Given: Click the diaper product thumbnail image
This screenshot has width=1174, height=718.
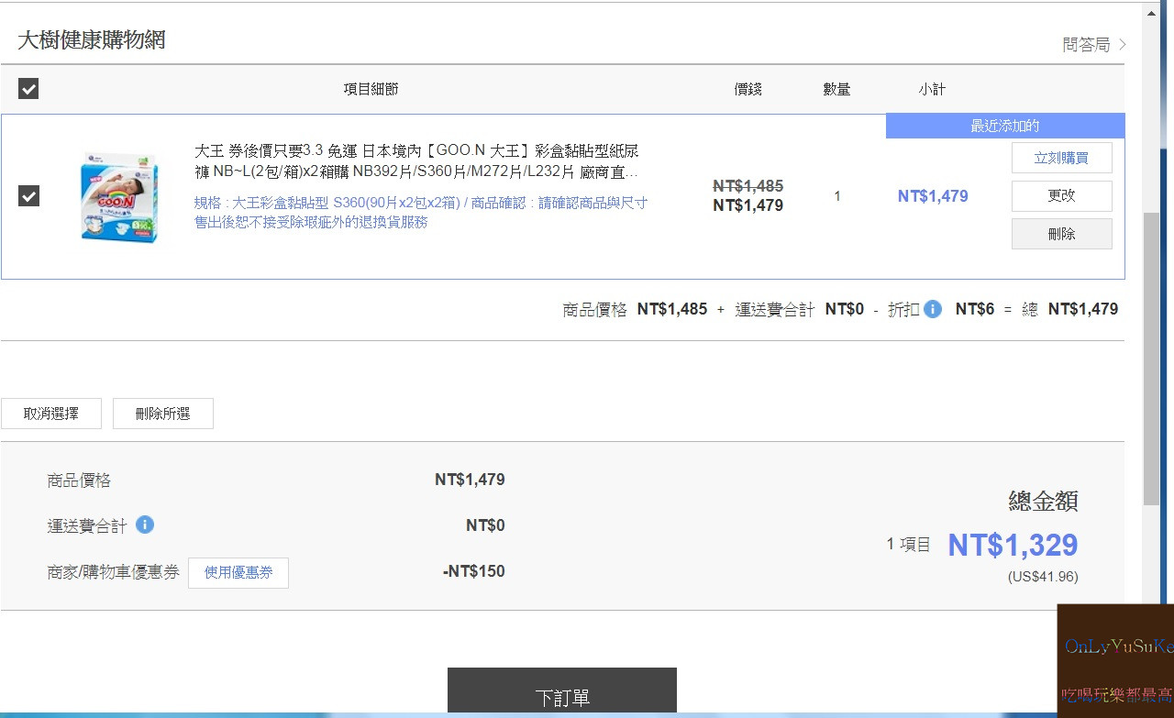Looking at the screenshot, I should [x=118, y=195].
